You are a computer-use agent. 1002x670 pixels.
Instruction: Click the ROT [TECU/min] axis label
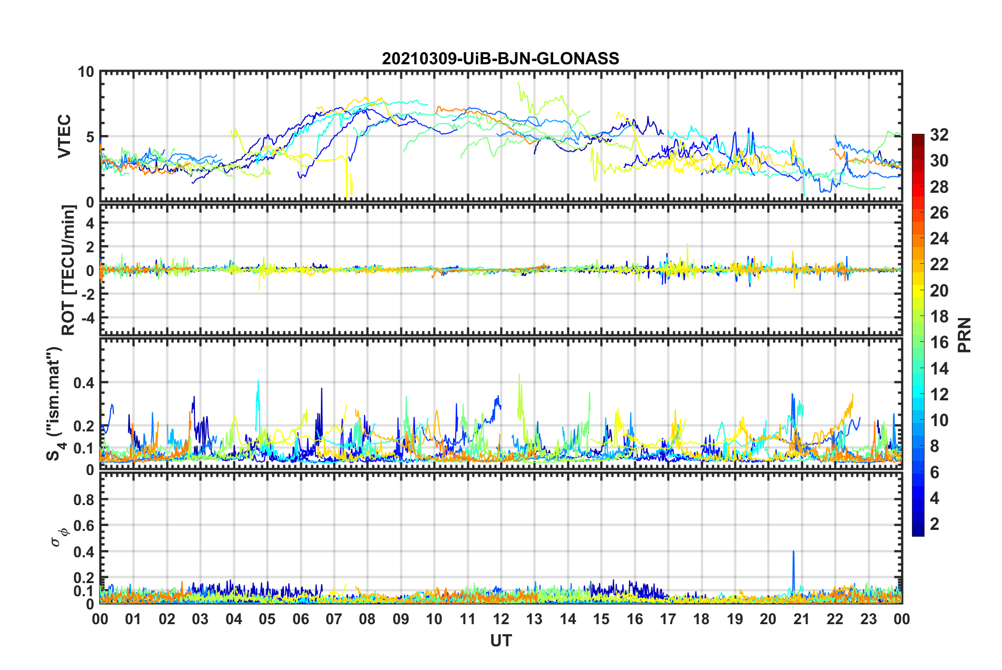(x=68, y=270)
